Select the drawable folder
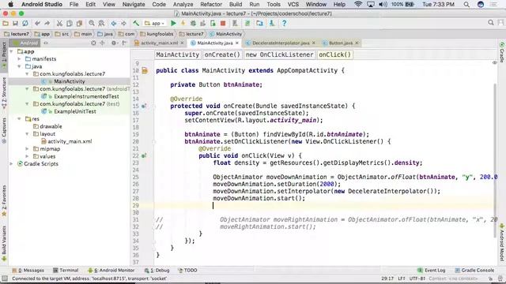Viewport: 506px width, 284px height. click(x=51, y=126)
